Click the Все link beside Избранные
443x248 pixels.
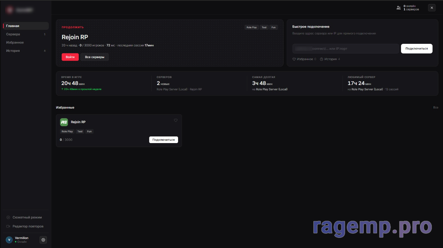pos(436,108)
